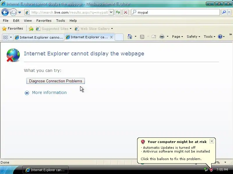The image size is (233, 174).
Task: Open a new blank tab
Action: tap(119, 37)
